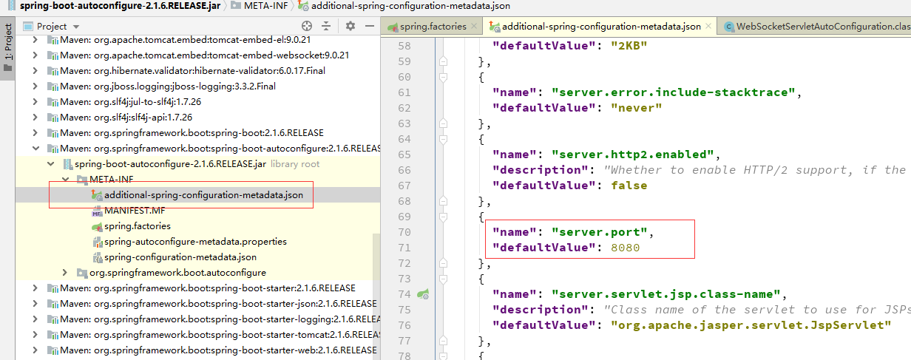Viewport: 911px width, 360px height.
Task: Expand Maven spring-boot-starter-tomcat node
Action: [35, 335]
